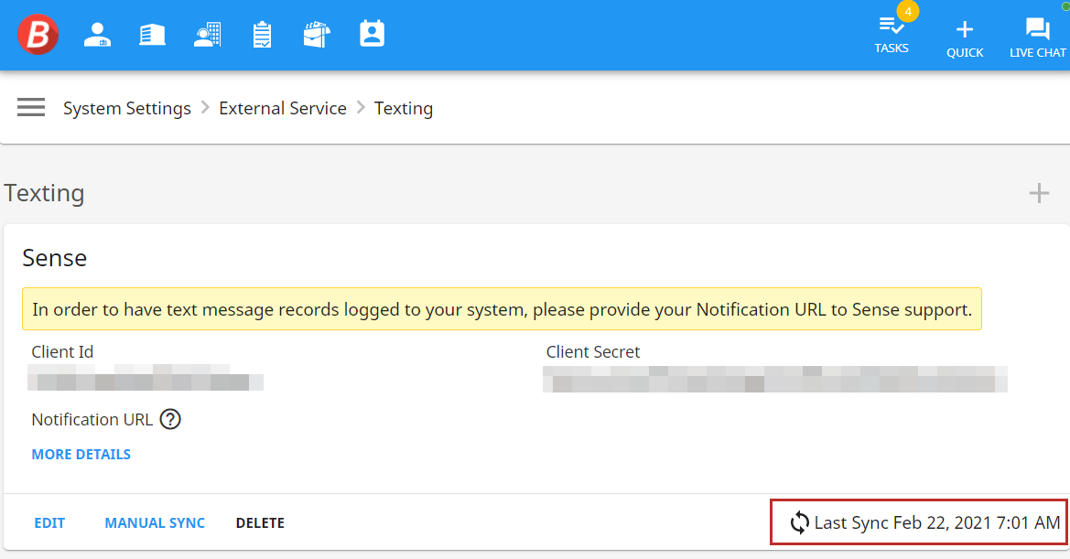The height and width of the screenshot is (559, 1070).
Task: Click the Notification URL help icon
Action: pos(170,420)
